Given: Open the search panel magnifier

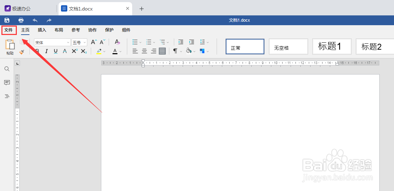Looking at the screenshot, I should (x=7, y=69).
